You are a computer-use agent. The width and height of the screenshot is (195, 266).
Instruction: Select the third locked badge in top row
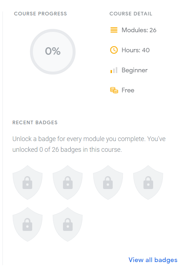point(108,183)
